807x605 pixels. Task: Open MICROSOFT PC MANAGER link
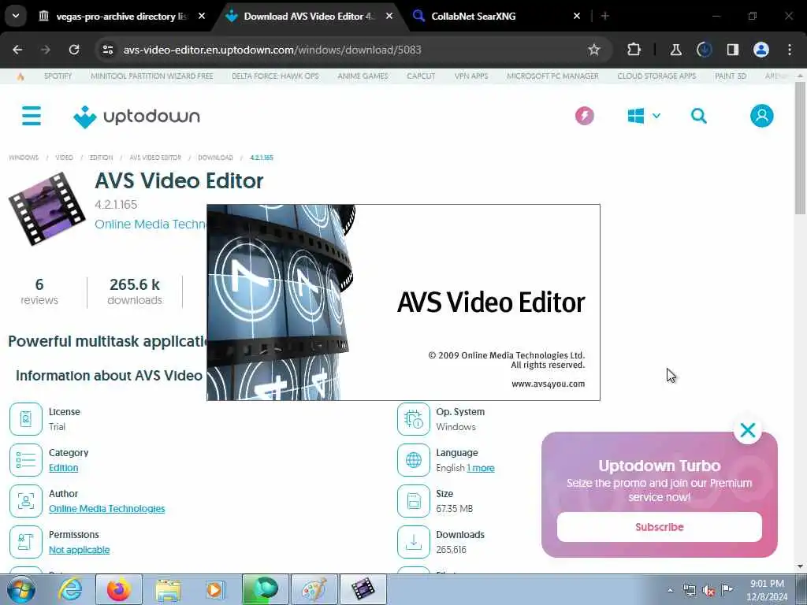552,76
